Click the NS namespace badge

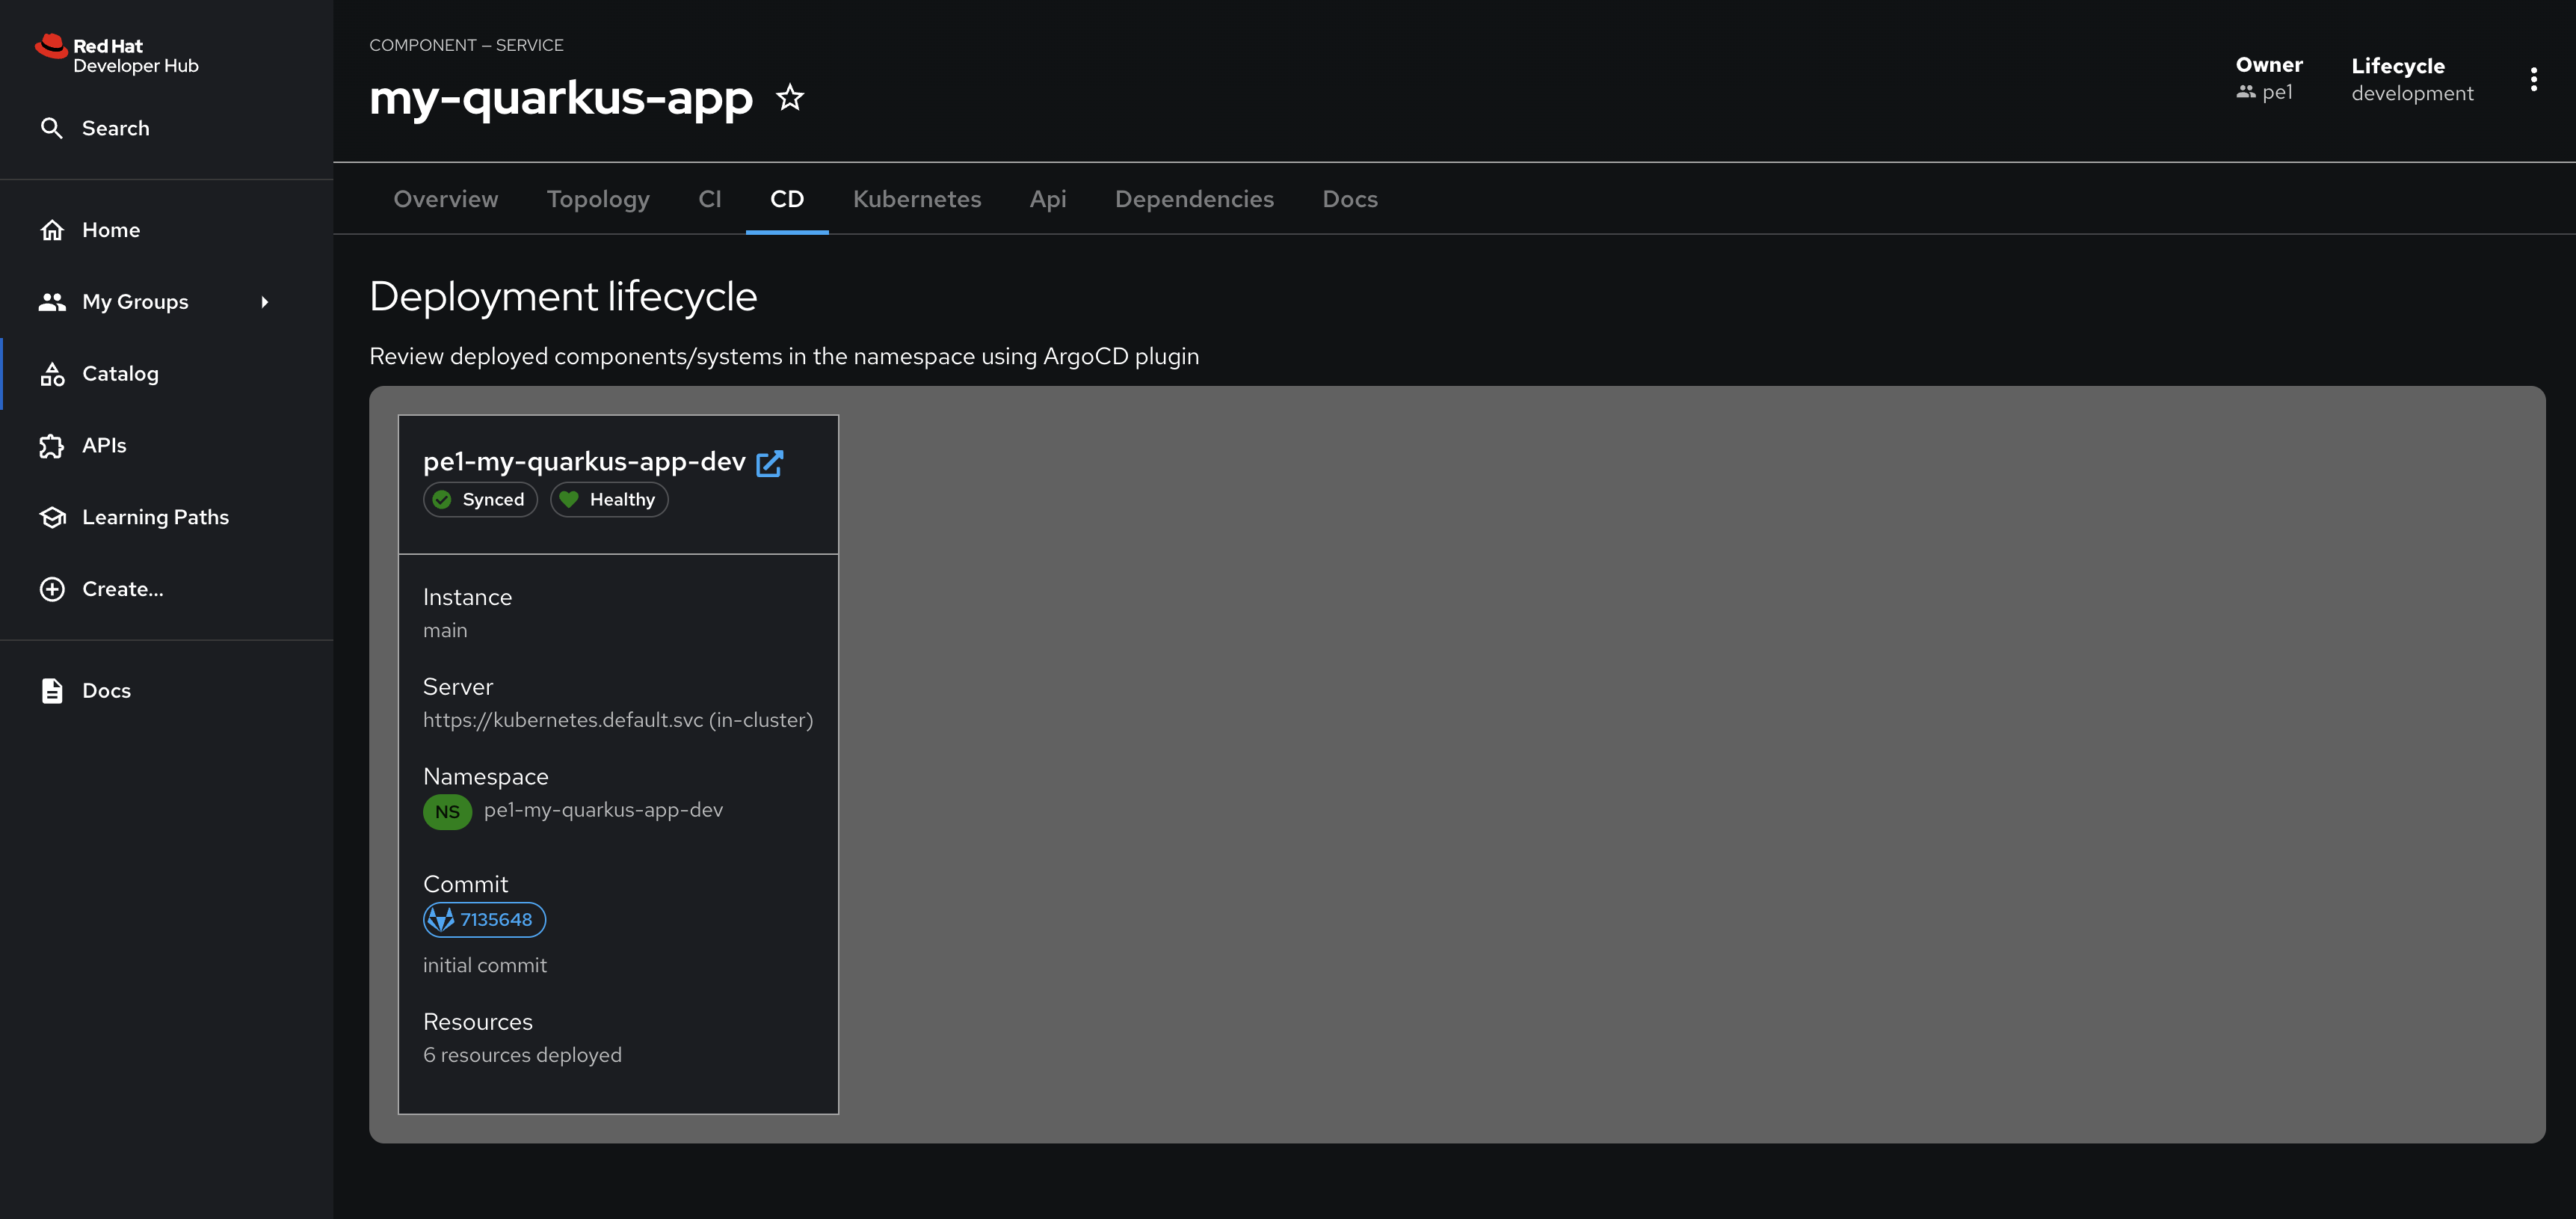point(447,811)
